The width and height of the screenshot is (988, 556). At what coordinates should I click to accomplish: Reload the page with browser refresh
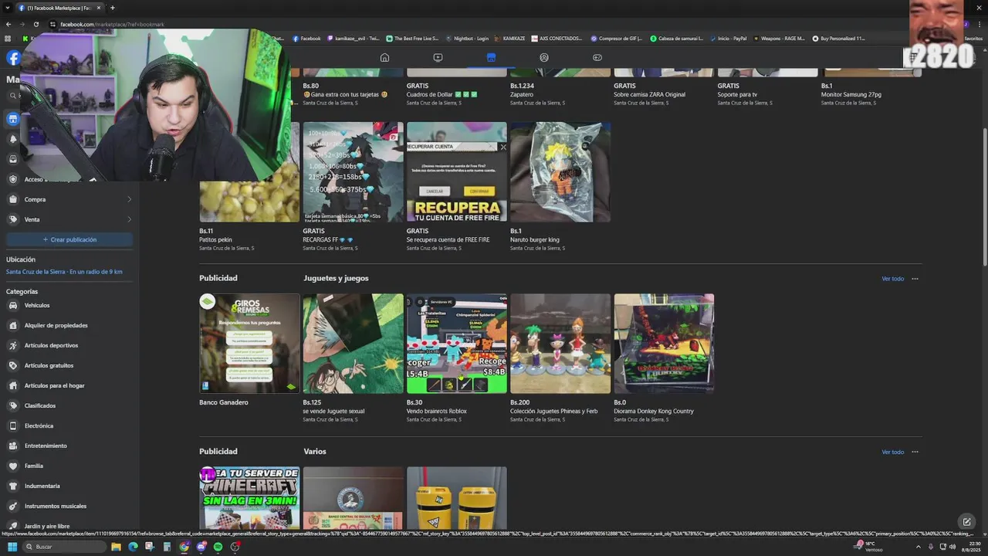coord(36,24)
